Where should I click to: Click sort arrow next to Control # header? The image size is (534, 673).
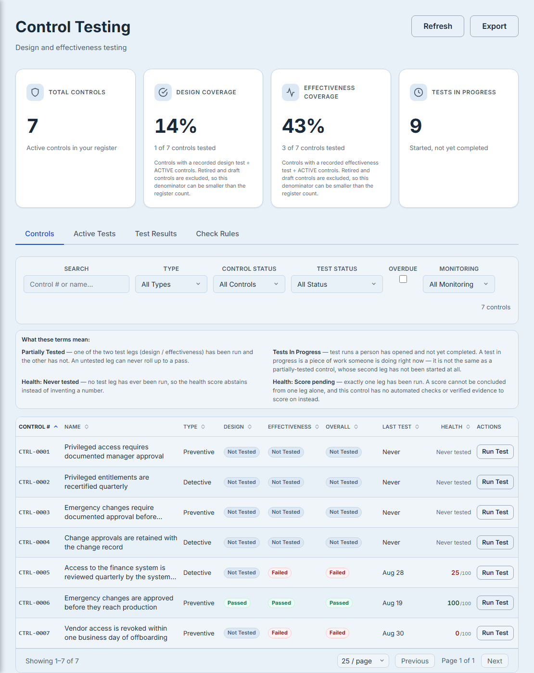(56, 427)
